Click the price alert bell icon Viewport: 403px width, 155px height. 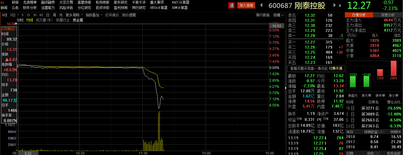coord(340,5)
